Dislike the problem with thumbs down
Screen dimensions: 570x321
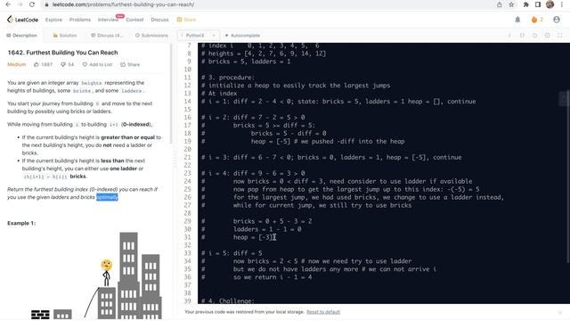(x=67, y=64)
